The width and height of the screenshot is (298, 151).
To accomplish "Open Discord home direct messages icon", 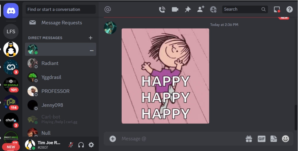I will click(11, 11).
